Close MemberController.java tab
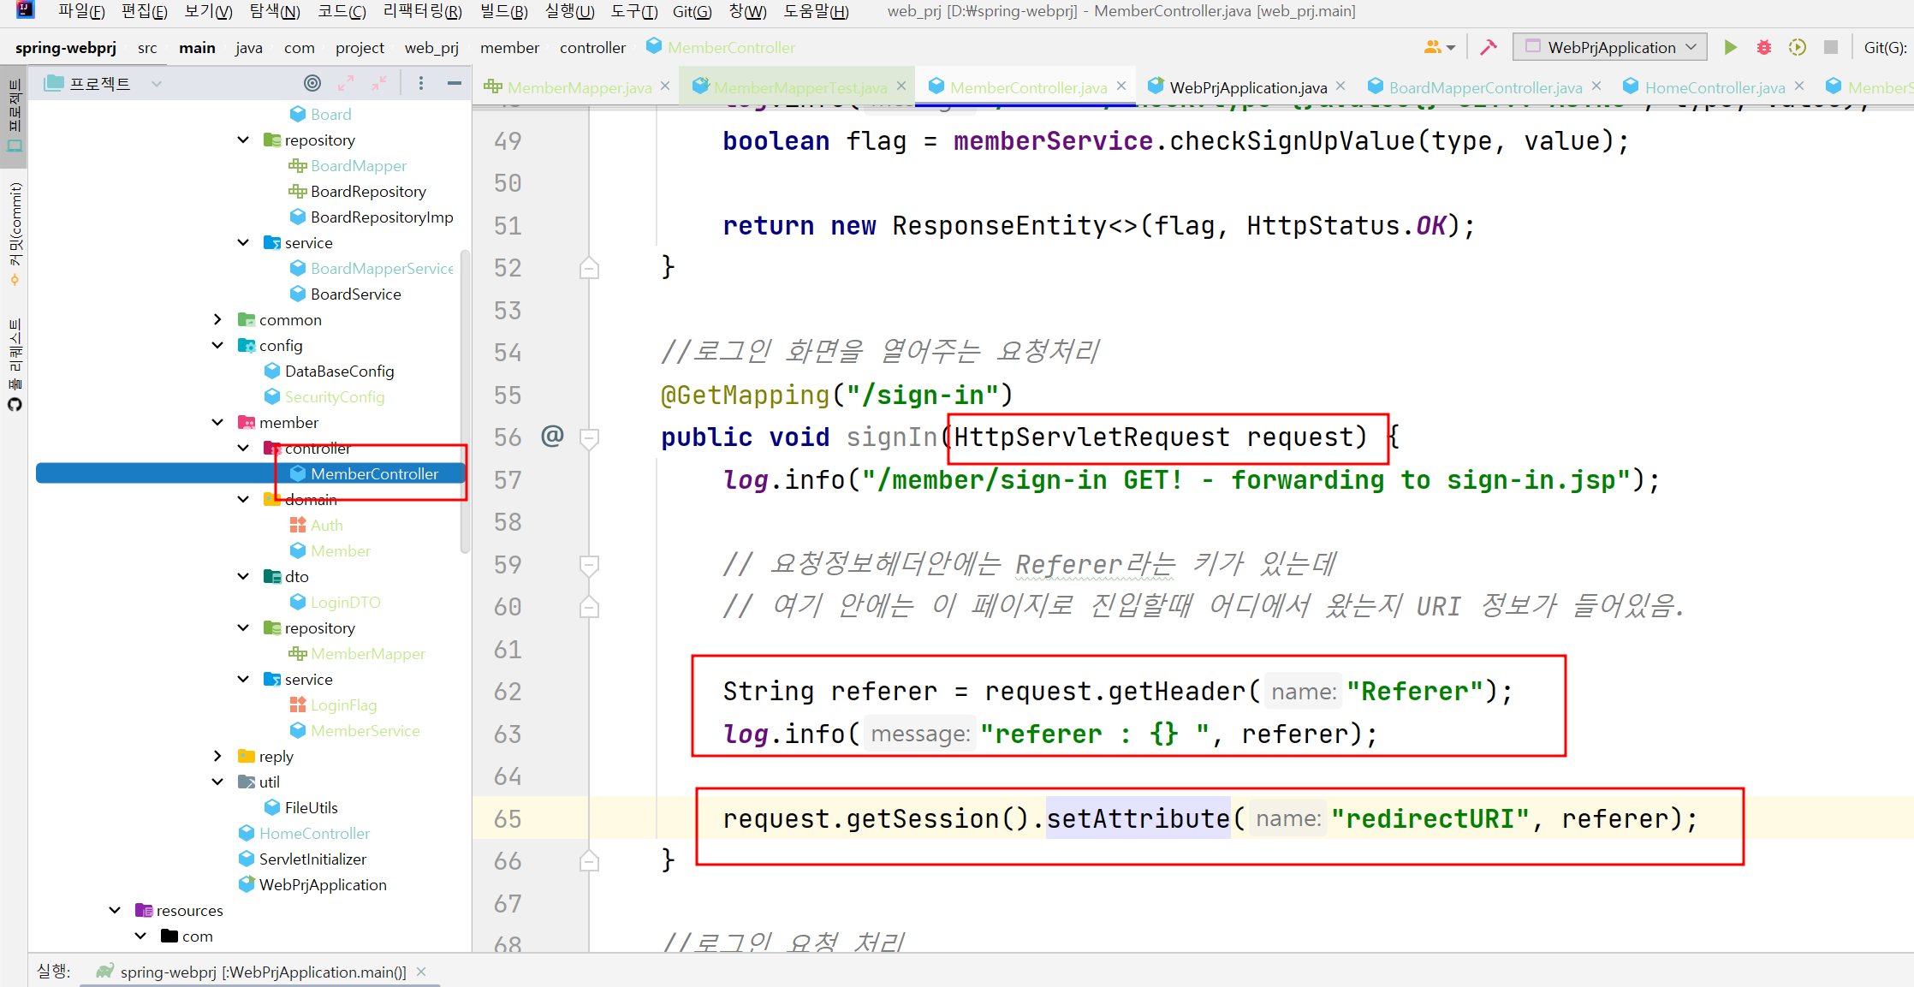Screen dimensions: 1914x987 click(x=1121, y=86)
